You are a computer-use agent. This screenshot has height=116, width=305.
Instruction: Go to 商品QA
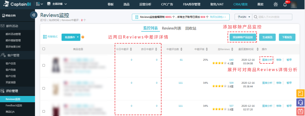tap(10, 112)
